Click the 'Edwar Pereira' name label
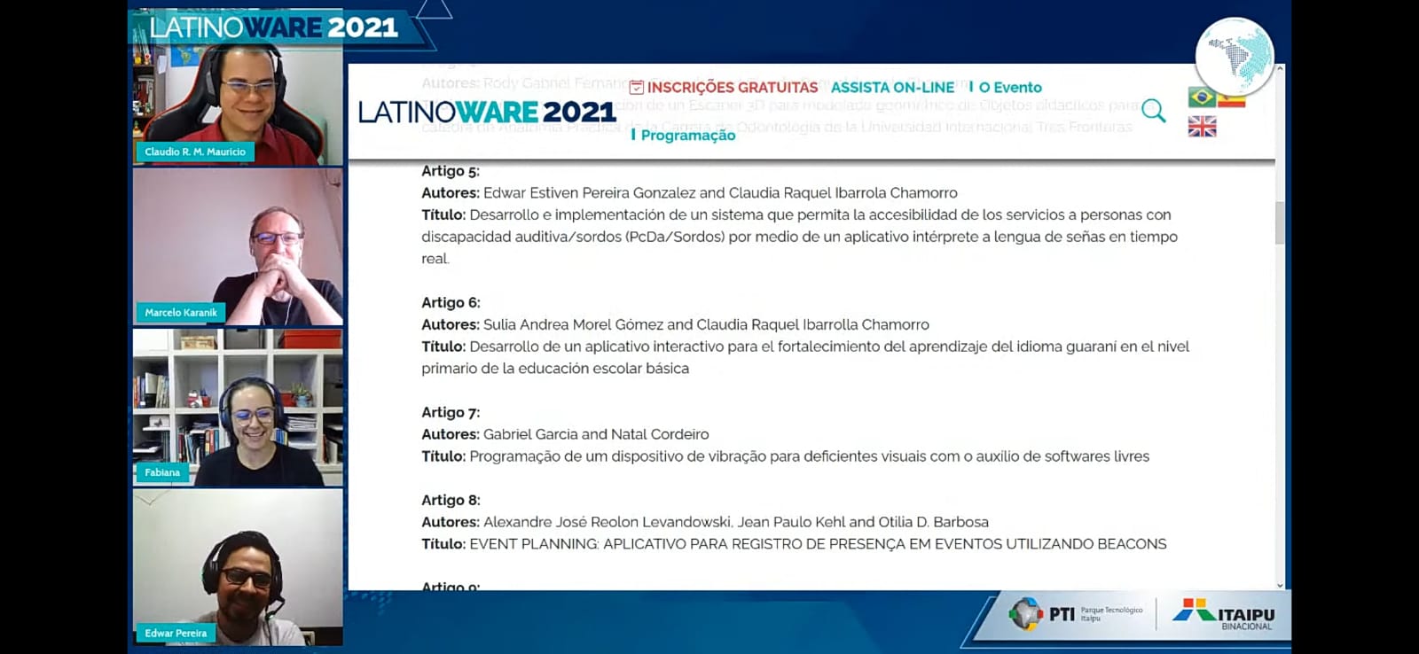 (176, 633)
